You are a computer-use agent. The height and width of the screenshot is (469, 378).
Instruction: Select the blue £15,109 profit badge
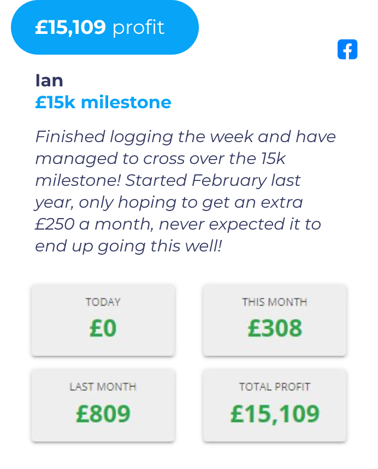(x=104, y=27)
